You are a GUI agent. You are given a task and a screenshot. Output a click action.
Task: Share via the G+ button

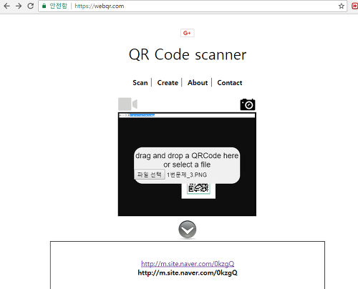pos(188,33)
